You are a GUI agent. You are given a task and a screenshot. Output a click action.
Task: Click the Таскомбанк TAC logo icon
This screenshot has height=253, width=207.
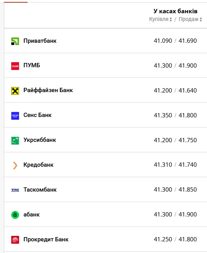15,190
